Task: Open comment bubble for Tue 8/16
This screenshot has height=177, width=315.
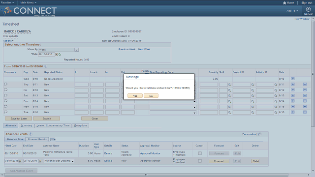Action: [5, 112]
